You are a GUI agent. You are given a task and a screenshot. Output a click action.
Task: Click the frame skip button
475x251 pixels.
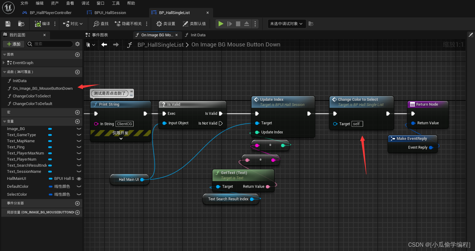tap(230, 24)
